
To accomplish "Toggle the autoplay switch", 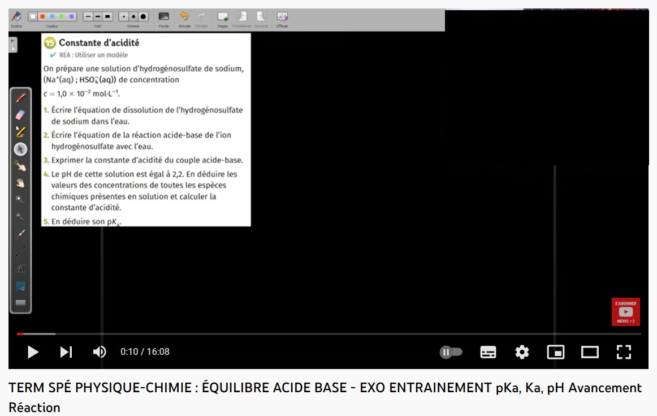I will pyautogui.click(x=451, y=352).
